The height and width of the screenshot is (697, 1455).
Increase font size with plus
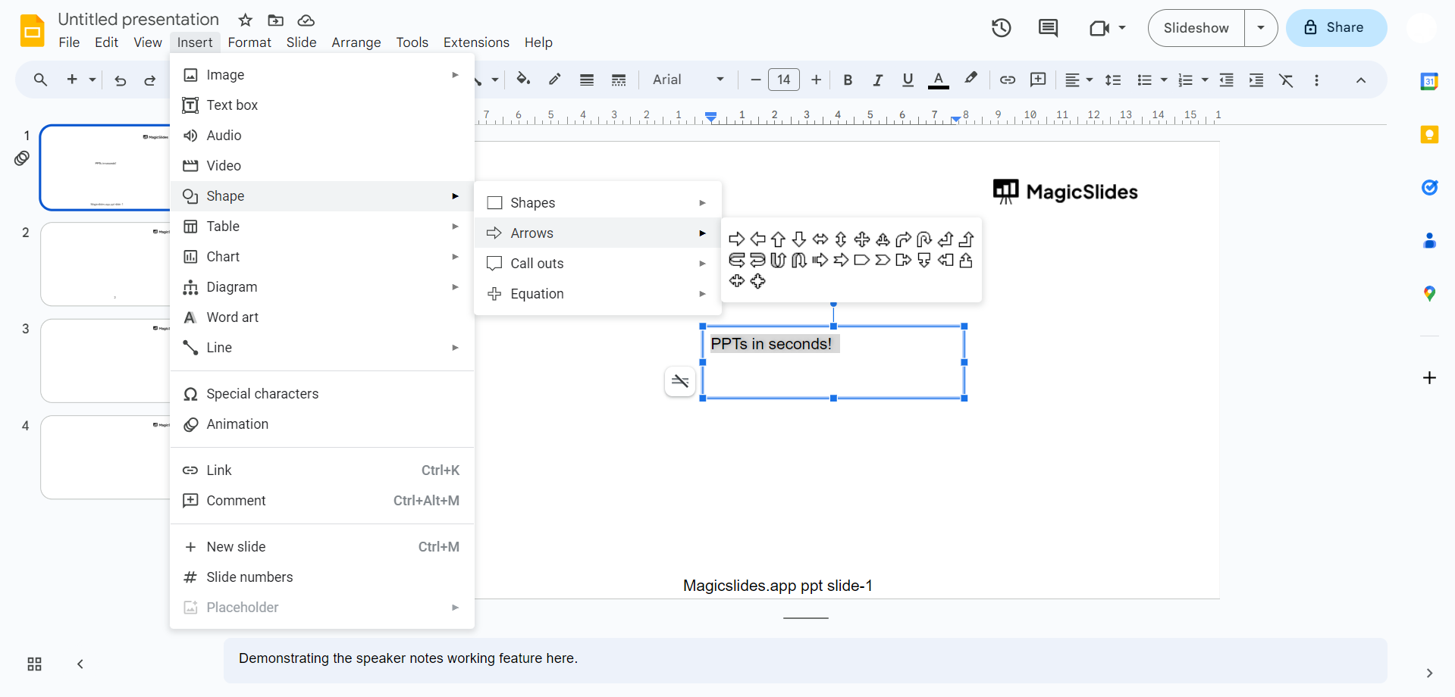pyautogui.click(x=816, y=80)
